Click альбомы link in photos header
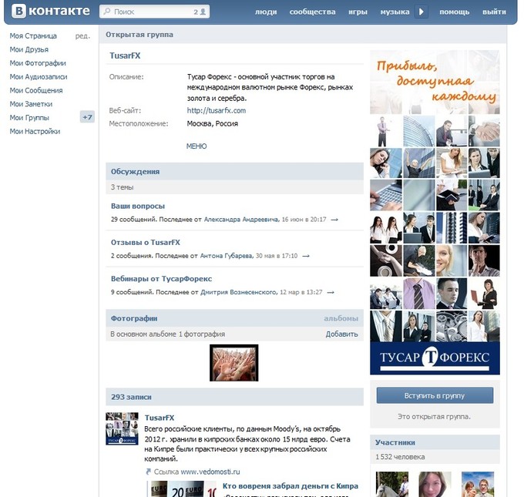The height and width of the screenshot is (497, 524). (341, 318)
